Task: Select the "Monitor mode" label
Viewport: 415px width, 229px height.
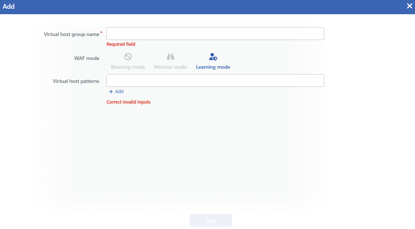Action: coord(170,67)
